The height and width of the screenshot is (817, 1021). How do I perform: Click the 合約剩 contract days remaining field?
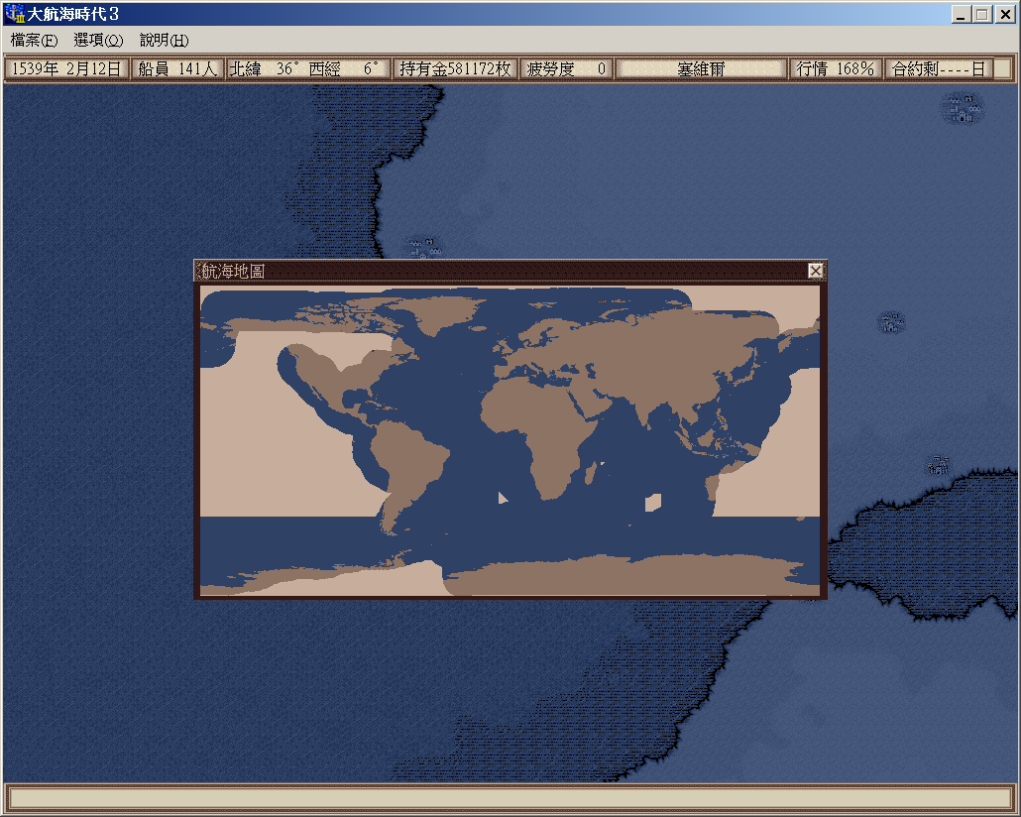point(938,68)
